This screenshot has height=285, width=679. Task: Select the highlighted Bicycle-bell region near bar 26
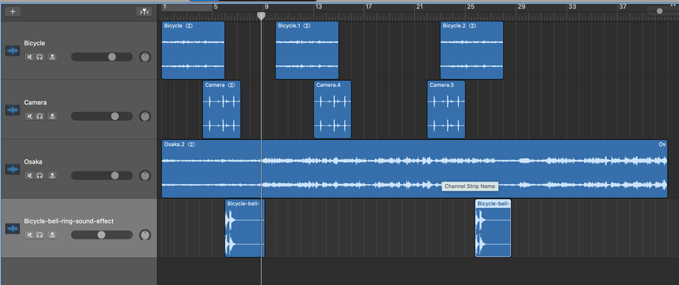point(493,229)
